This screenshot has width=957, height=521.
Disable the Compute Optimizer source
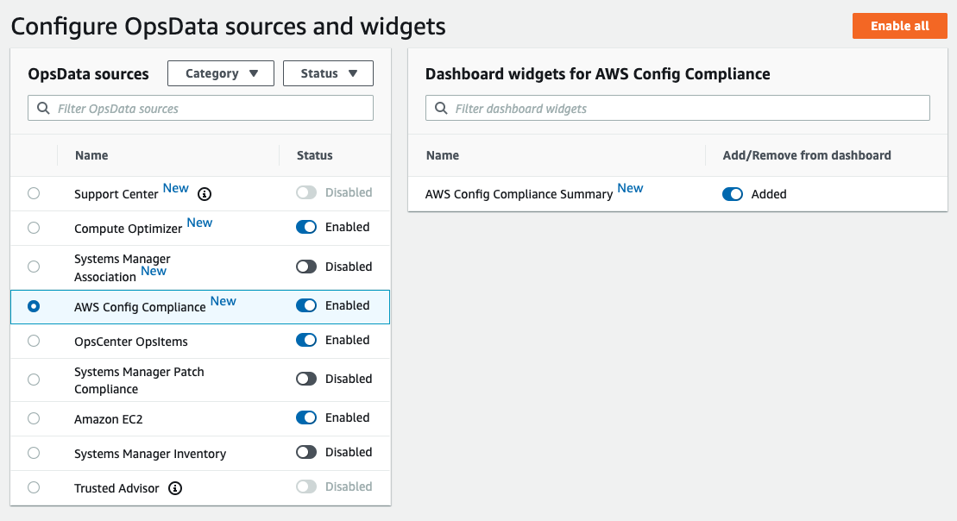(306, 227)
